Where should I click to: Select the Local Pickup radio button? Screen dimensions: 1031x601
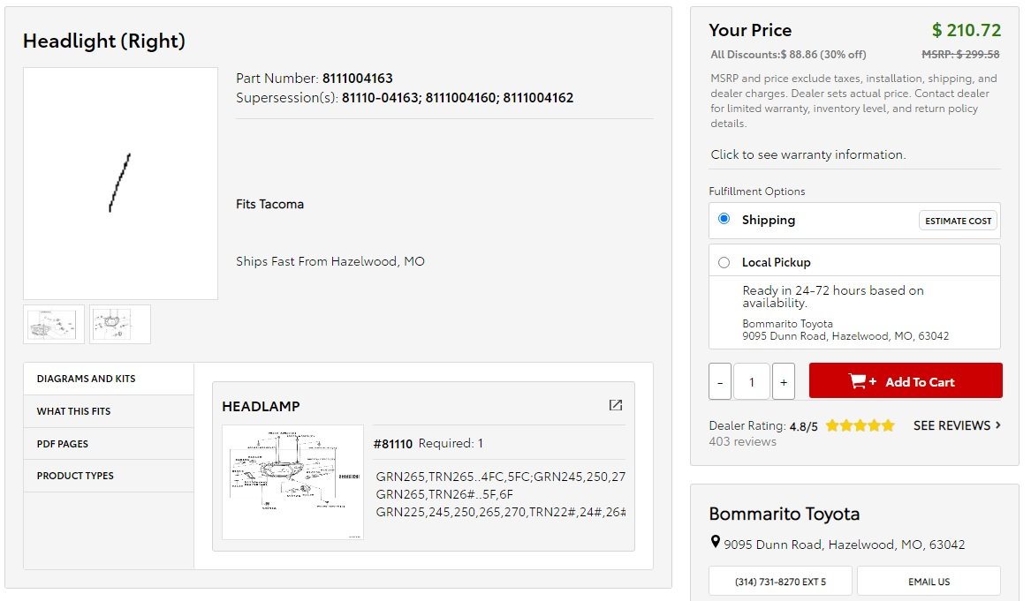pyautogui.click(x=724, y=263)
